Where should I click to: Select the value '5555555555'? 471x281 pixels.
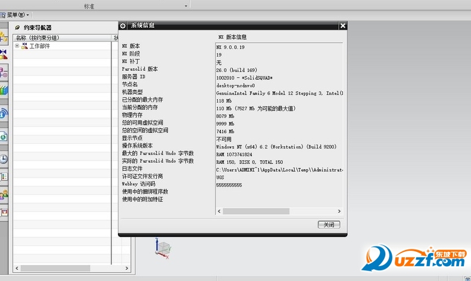(229, 185)
